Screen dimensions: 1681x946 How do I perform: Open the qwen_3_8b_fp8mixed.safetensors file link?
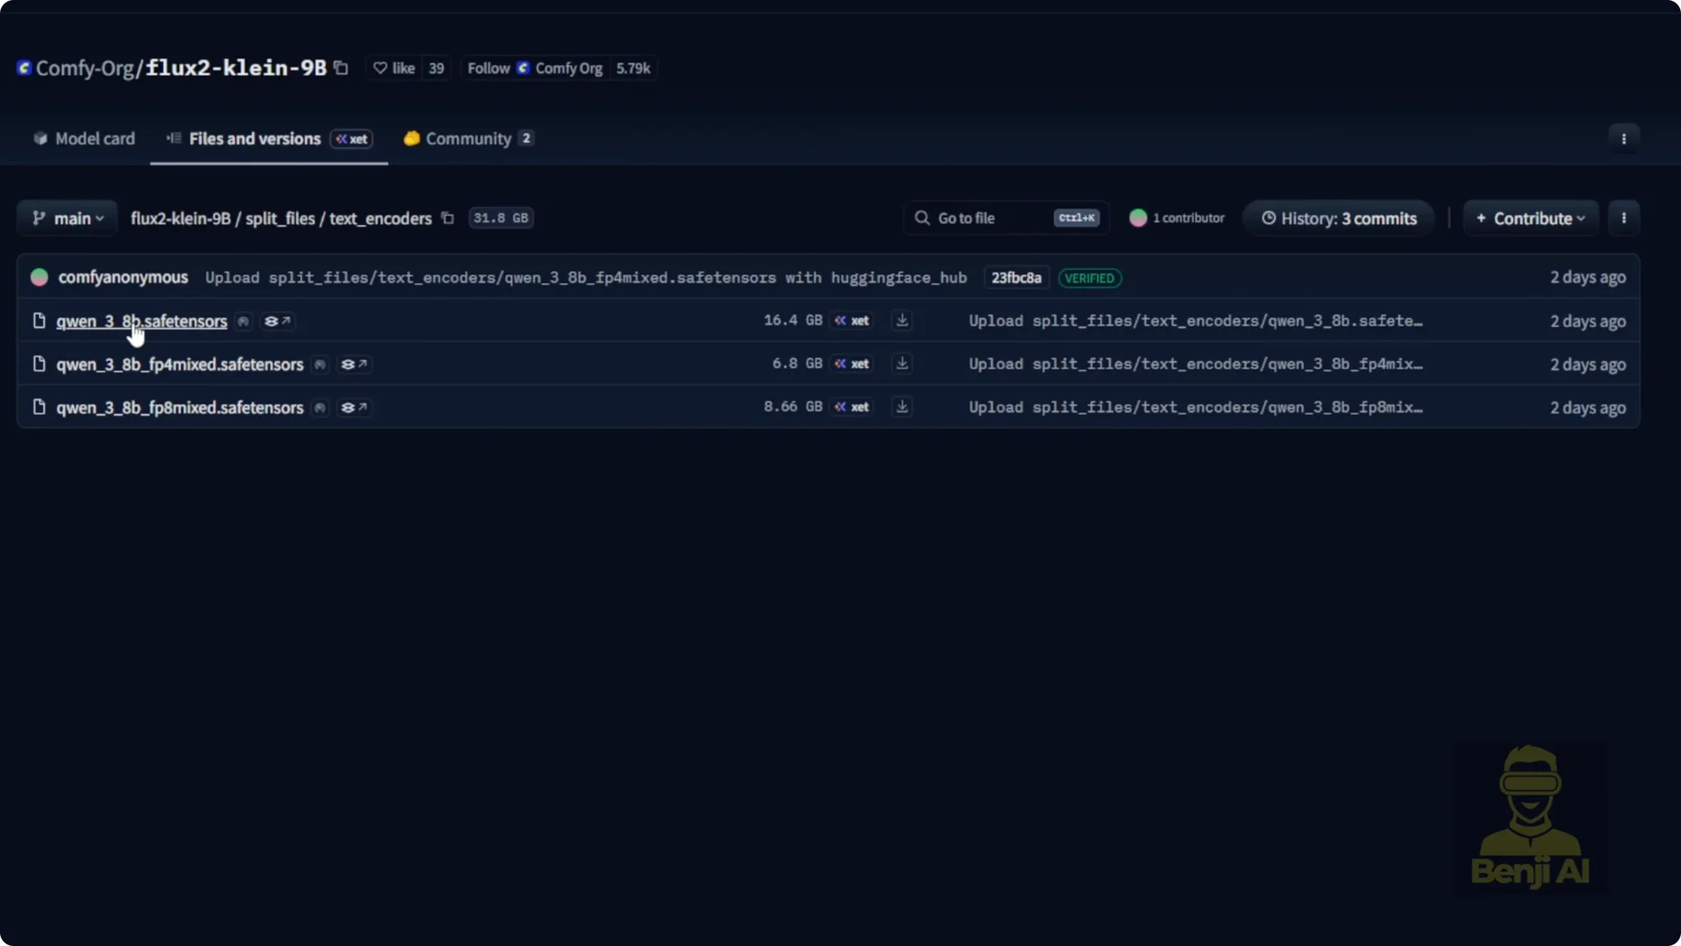pos(179,407)
